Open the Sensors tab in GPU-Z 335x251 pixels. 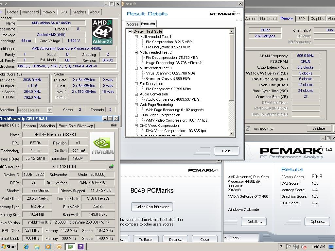tap(29, 126)
